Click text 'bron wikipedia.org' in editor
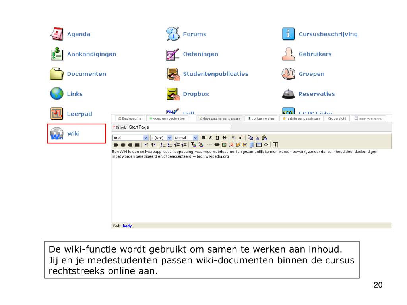The width and height of the screenshot is (407, 305). click(x=213, y=156)
